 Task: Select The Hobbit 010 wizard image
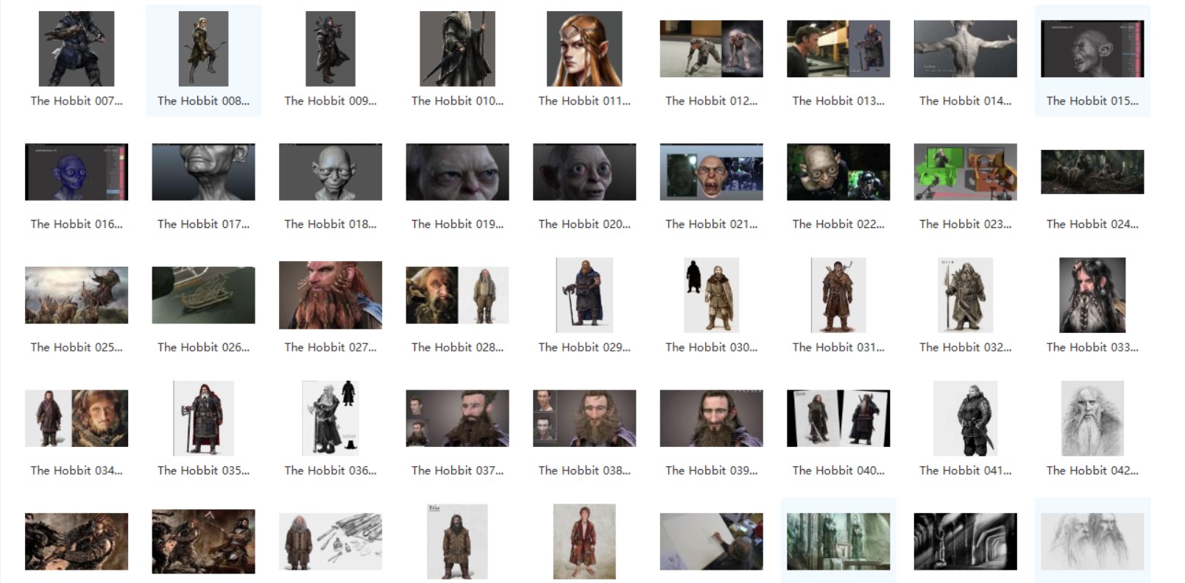coord(457,49)
